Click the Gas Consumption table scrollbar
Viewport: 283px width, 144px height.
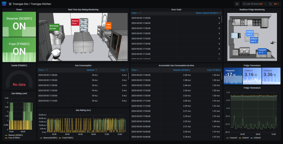click(128, 76)
